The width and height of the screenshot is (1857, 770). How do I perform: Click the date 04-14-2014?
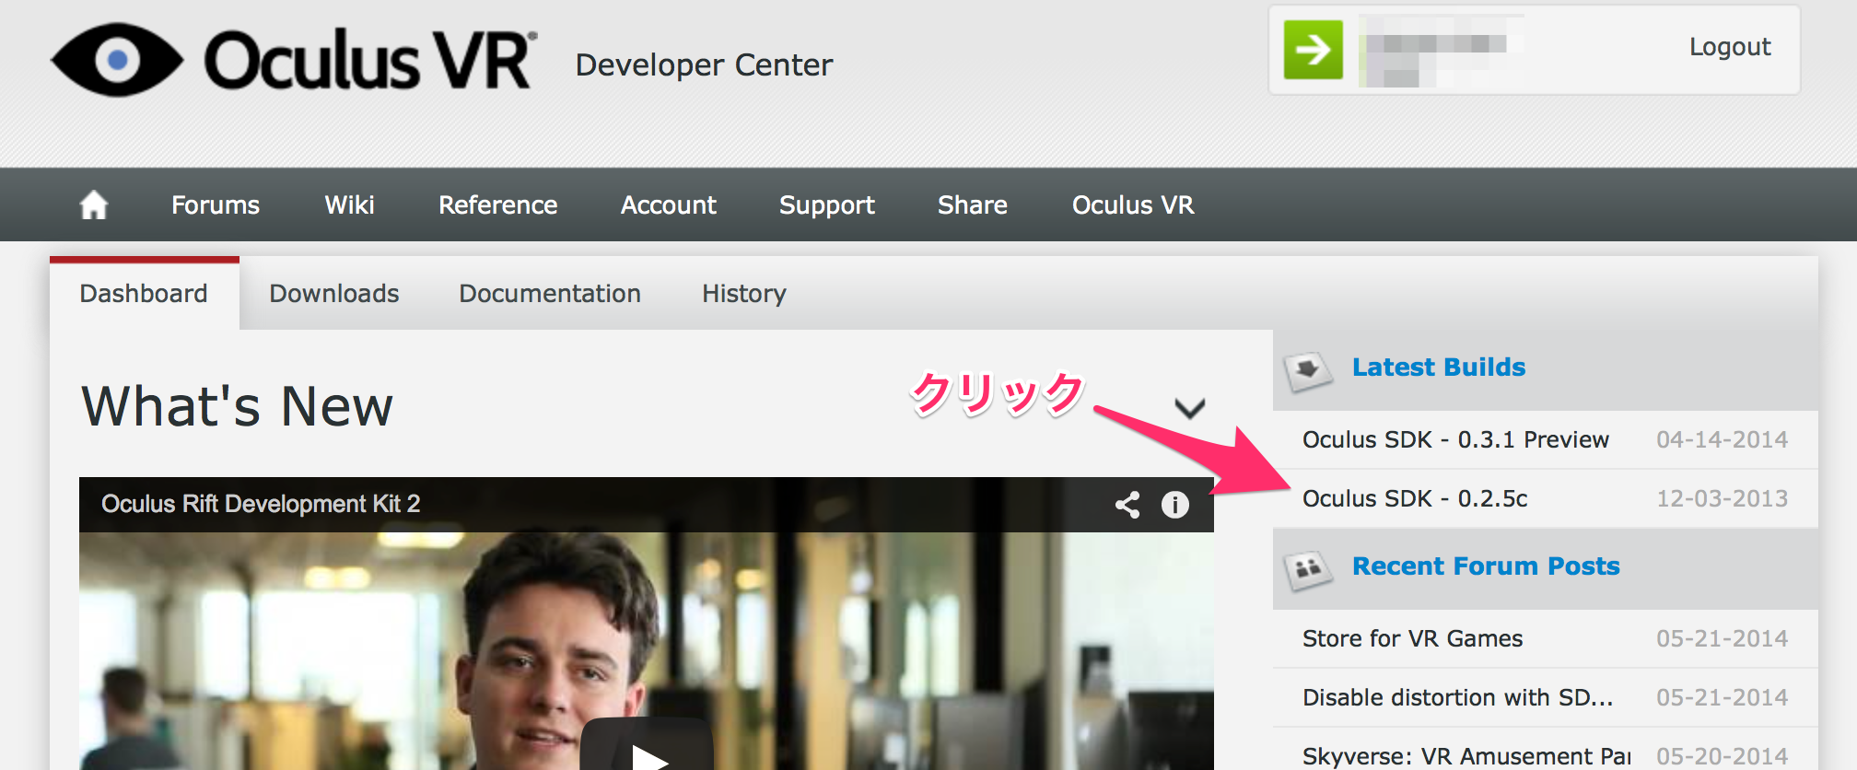pyautogui.click(x=1722, y=439)
